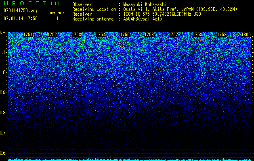254x161 pixels.
Task: Click the 1751 time marker
Action: (28, 35)
